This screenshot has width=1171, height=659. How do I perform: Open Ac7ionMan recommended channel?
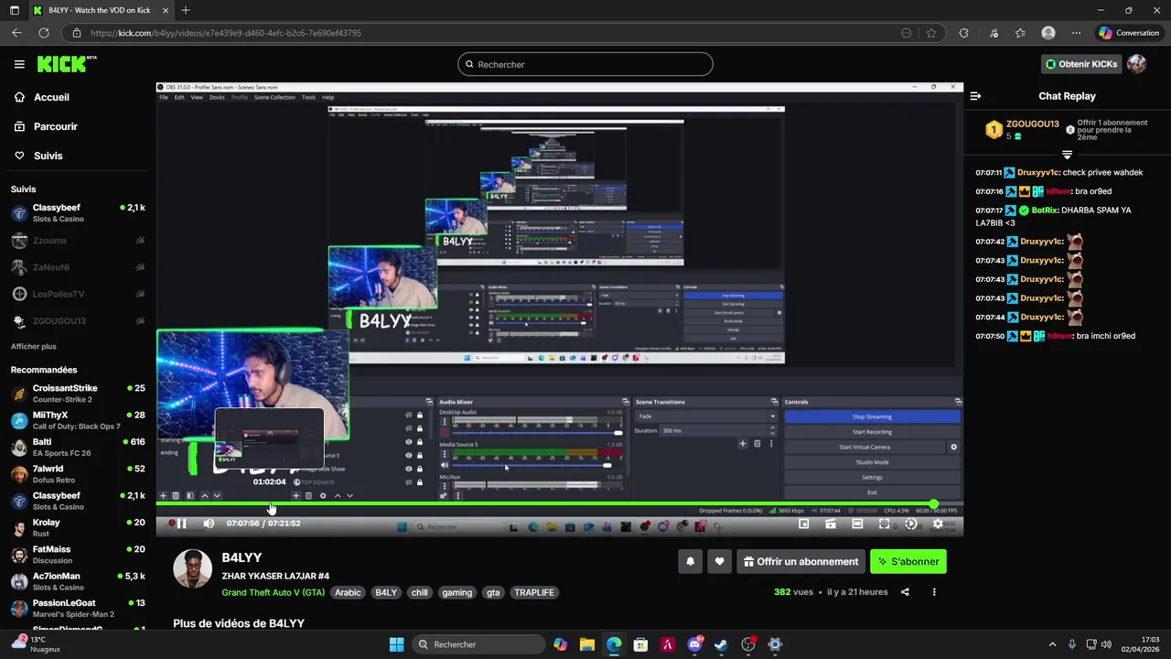click(78, 581)
